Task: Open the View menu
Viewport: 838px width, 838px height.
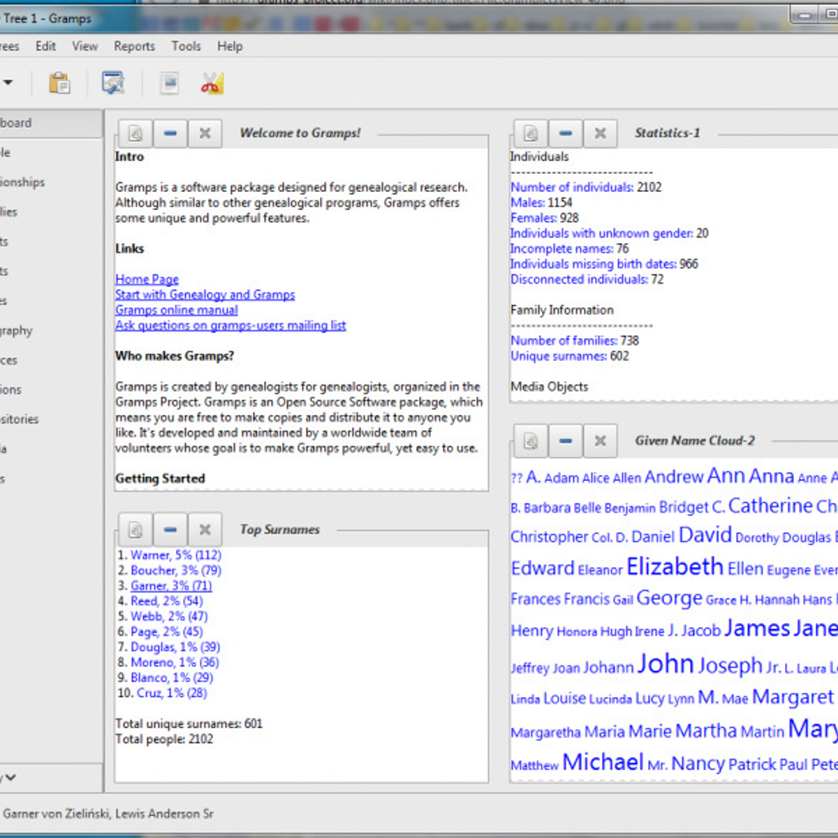Action: tap(84, 46)
